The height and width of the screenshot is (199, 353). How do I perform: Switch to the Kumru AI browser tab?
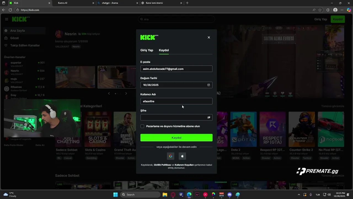pyautogui.click(x=74, y=3)
